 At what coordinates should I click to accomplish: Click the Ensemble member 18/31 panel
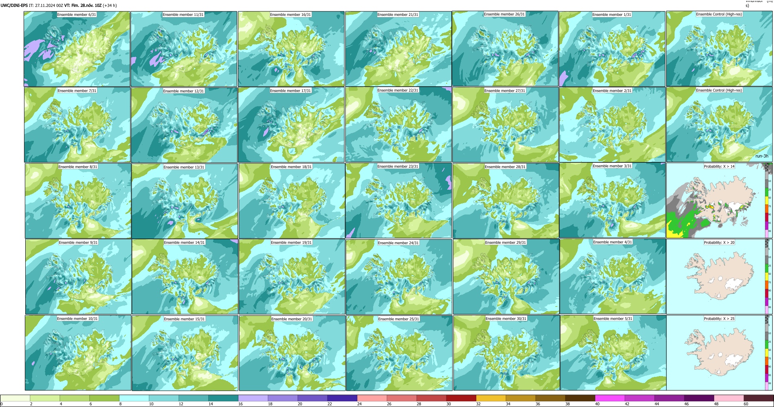(x=292, y=201)
